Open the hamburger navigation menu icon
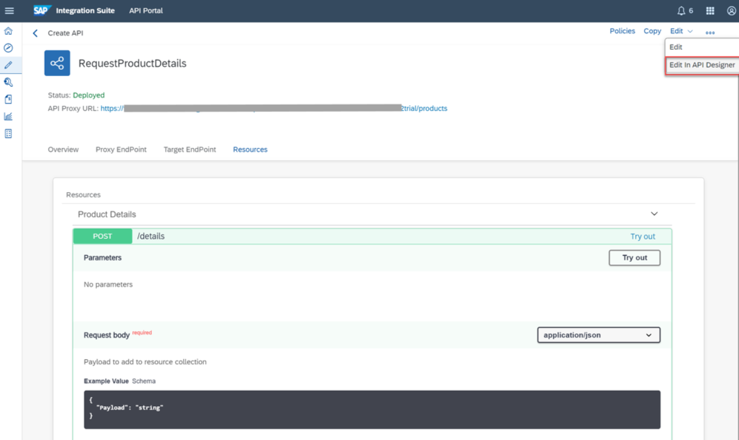 click(x=10, y=10)
